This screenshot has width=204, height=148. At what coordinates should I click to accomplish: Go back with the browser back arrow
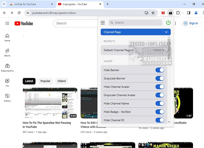[x=5, y=13]
